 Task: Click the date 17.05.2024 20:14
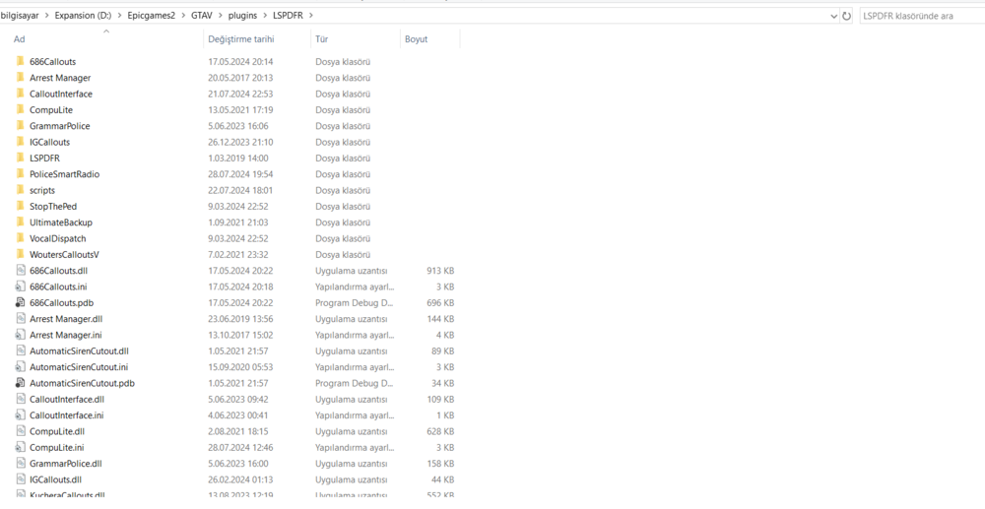pyautogui.click(x=240, y=61)
